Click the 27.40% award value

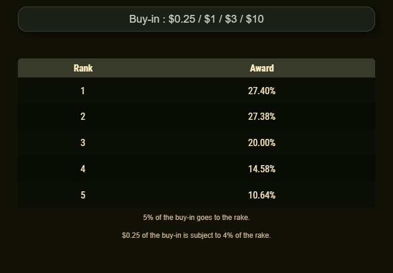coord(261,91)
